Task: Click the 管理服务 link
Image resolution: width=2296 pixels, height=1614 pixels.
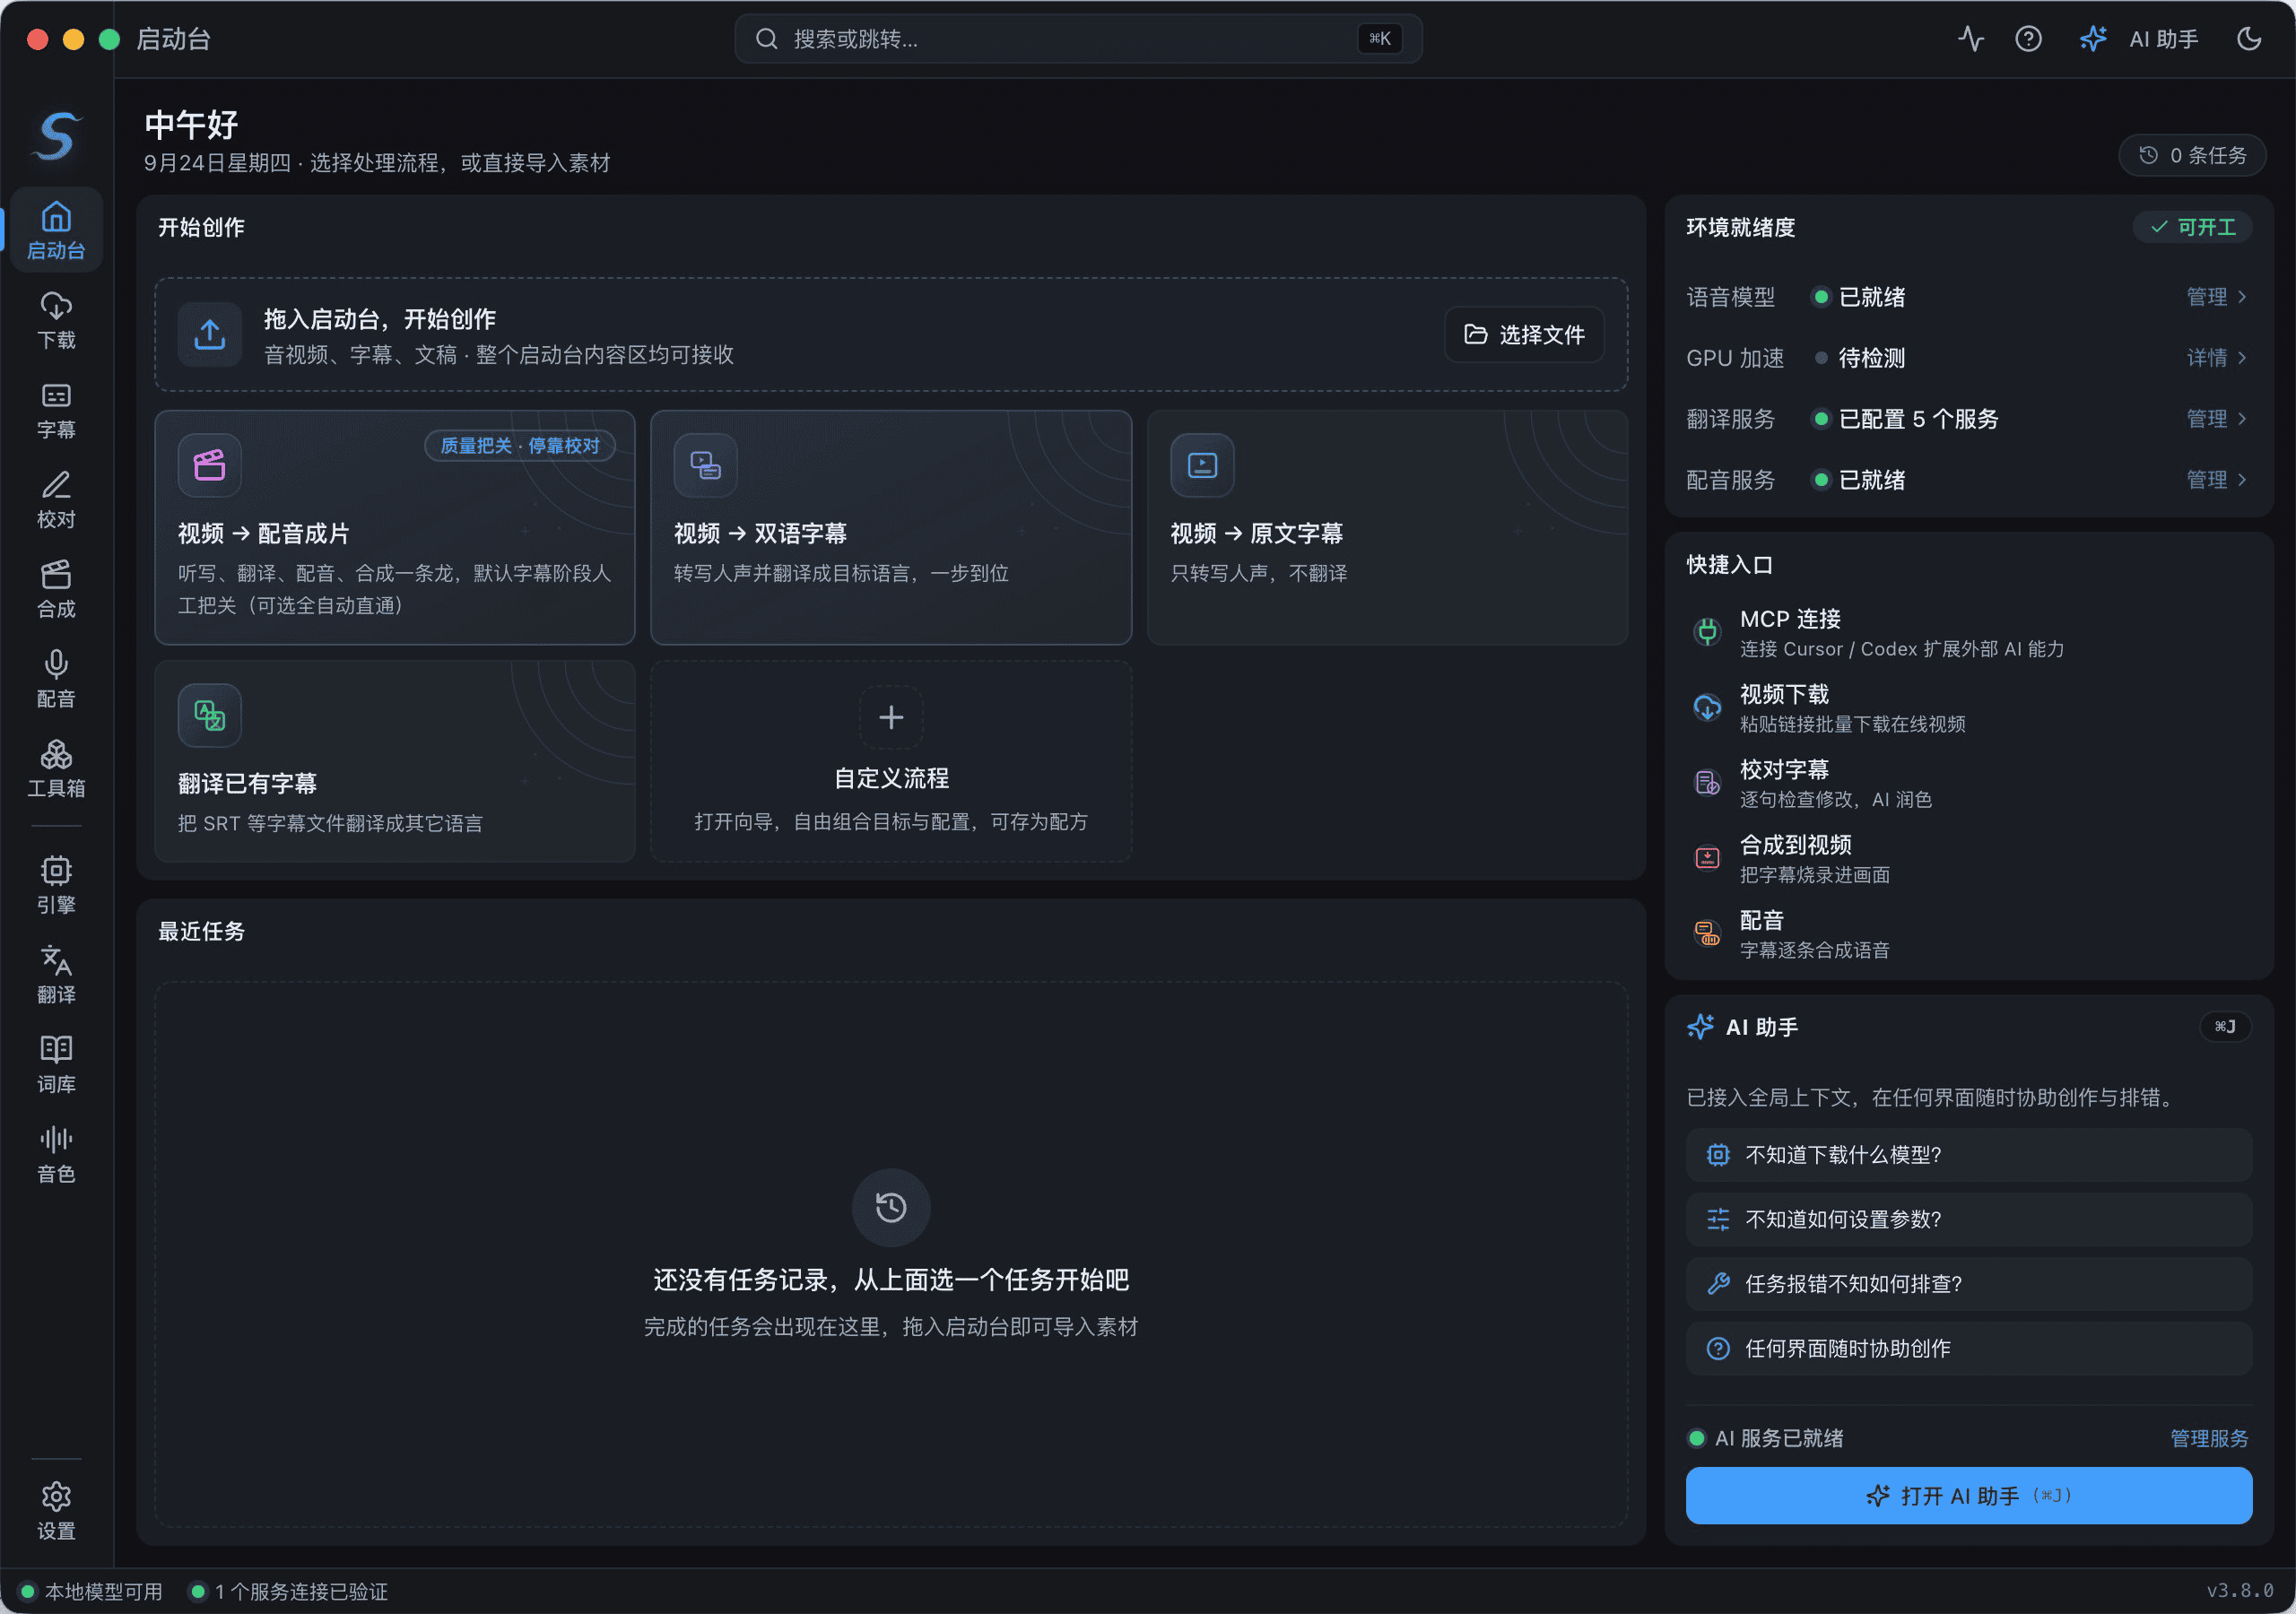Action: point(2208,1438)
